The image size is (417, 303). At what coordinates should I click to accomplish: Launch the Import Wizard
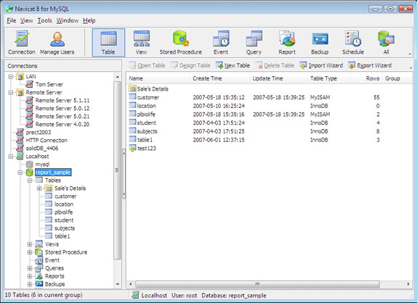tap(321, 65)
